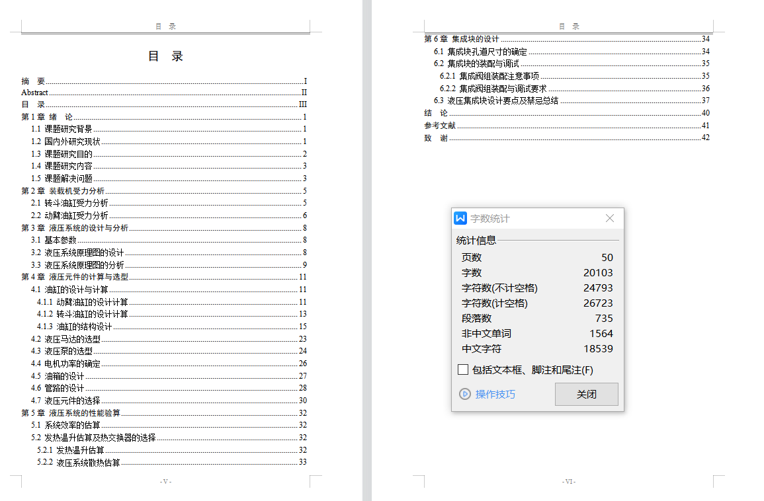Click the 字数统计 dialog title

click(489, 219)
